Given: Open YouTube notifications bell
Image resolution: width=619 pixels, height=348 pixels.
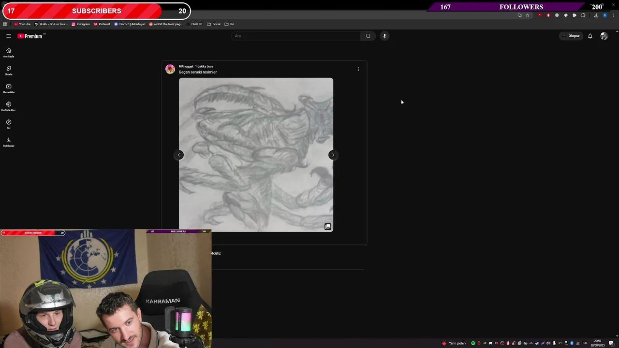Looking at the screenshot, I should [590, 36].
